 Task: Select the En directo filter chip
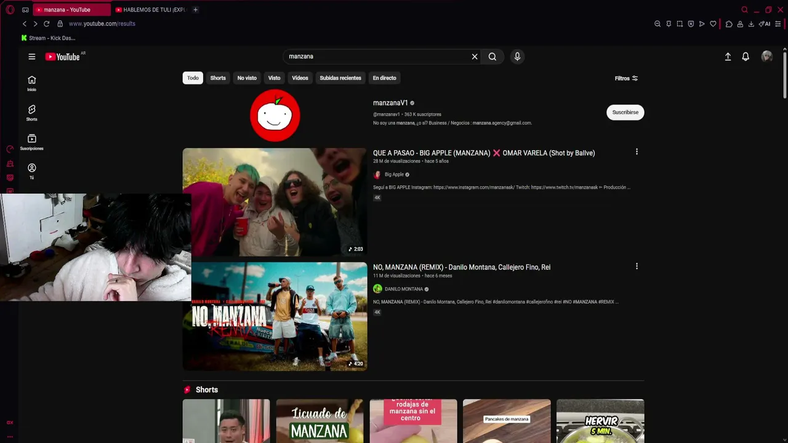[384, 78]
